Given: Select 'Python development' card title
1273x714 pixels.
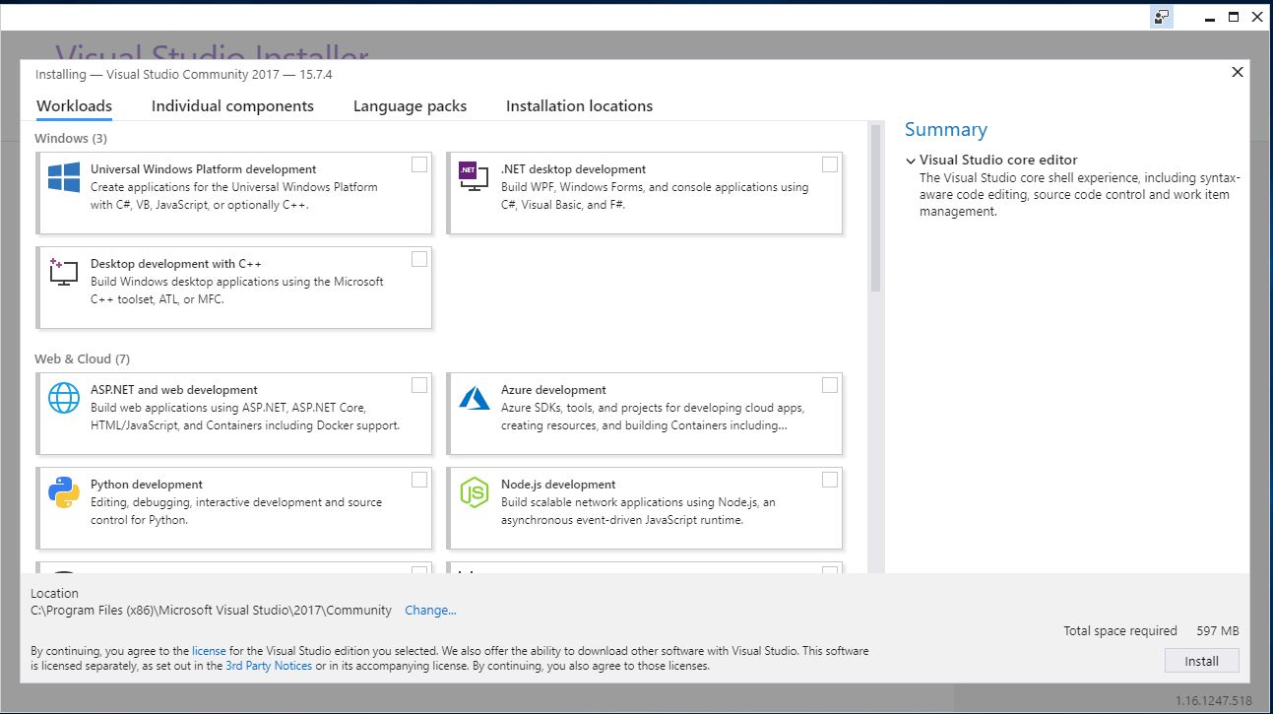Looking at the screenshot, I should (x=147, y=485).
